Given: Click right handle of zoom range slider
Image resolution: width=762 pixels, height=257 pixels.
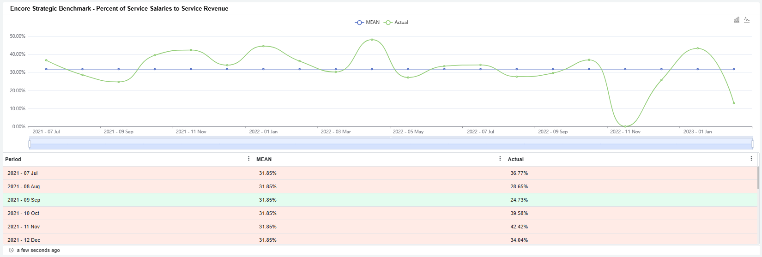Looking at the screenshot, I should pyautogui.click(x=752, y=144).
